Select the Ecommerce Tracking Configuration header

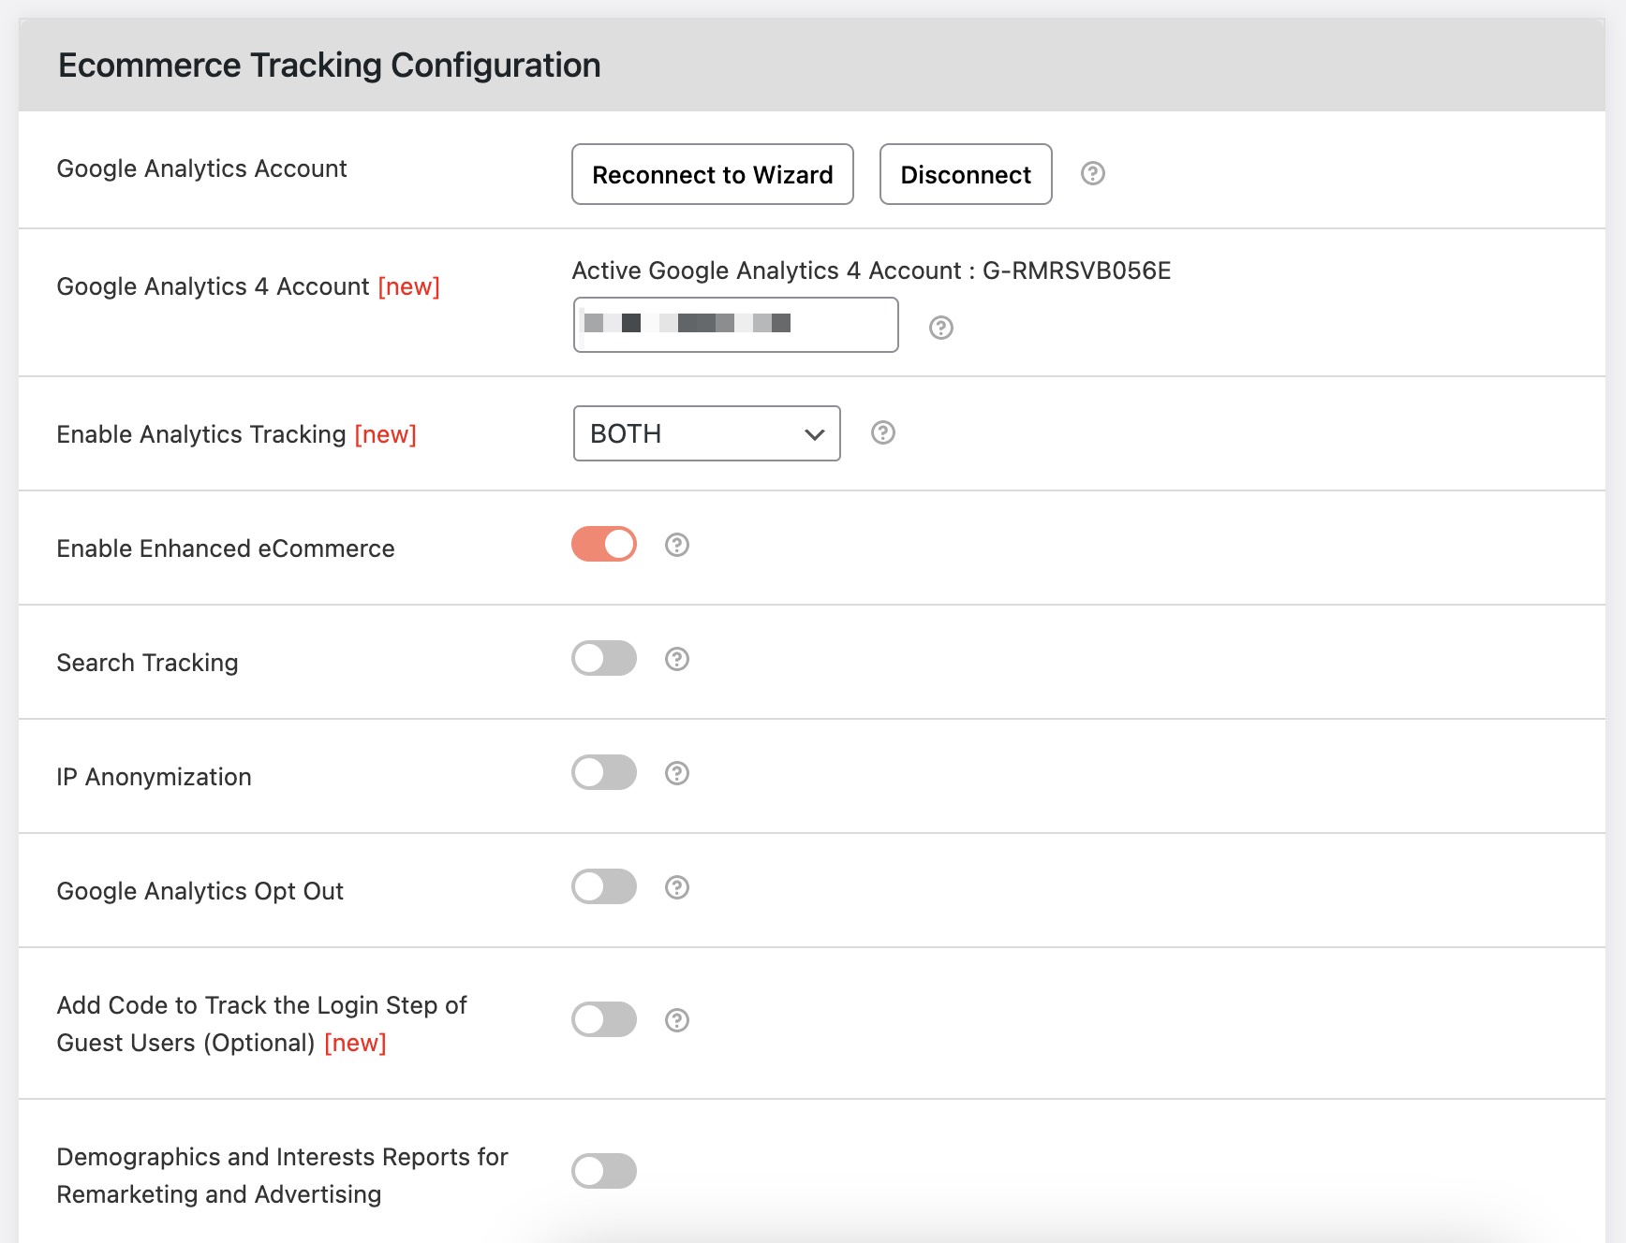(x=330, y=64)
